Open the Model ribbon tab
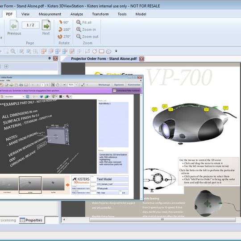This screenshot has height=241, width=241. pos(141,14)
